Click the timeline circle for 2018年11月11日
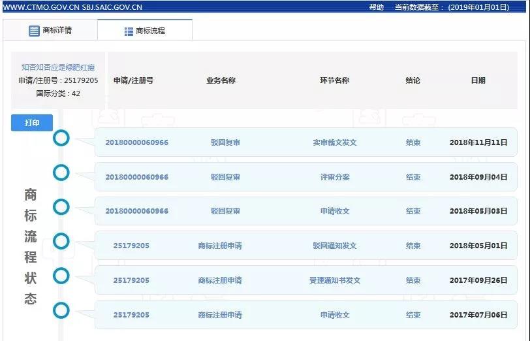Viewport: 530px width, 341px height. click(61, 138)
